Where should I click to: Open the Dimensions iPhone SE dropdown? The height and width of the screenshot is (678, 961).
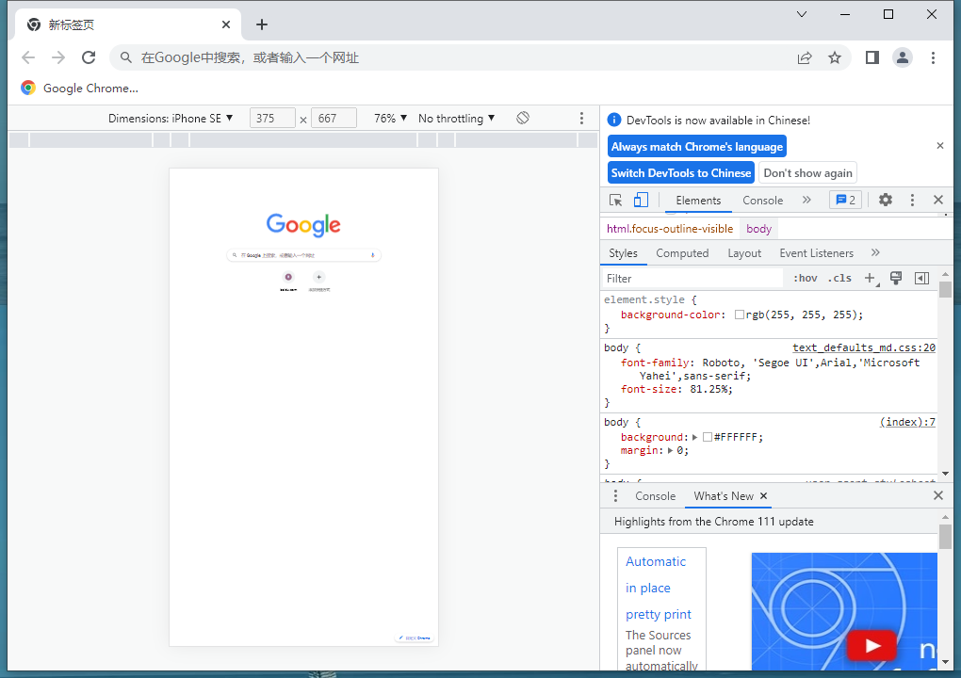coord(171,119)
